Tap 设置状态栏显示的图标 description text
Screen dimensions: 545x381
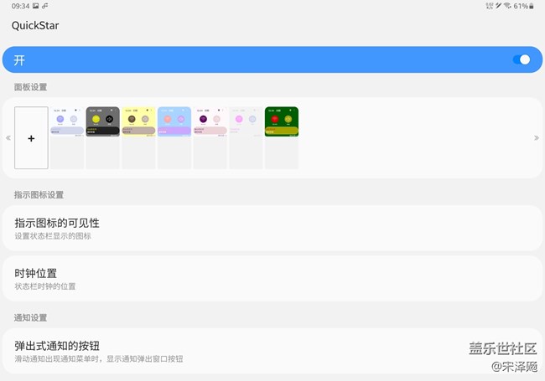(53, 236)
